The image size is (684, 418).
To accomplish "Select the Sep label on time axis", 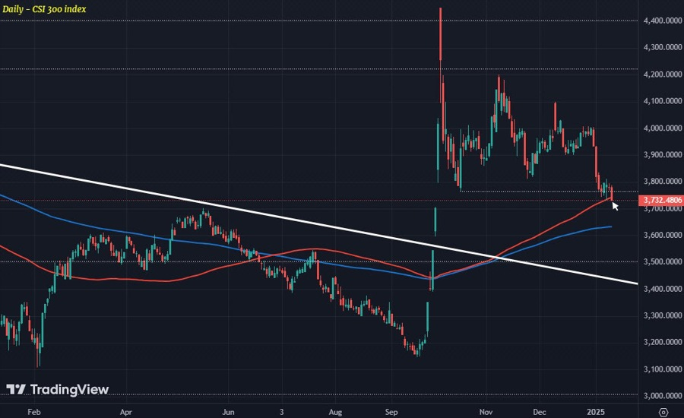I will pyautogui.click(x=391, y=412).
